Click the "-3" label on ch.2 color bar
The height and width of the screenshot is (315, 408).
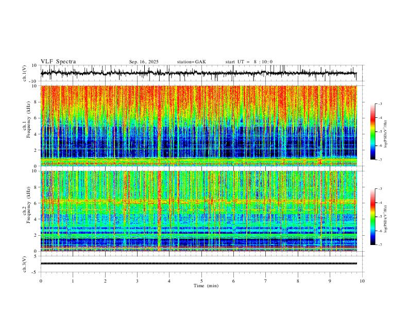pos(380,189)
